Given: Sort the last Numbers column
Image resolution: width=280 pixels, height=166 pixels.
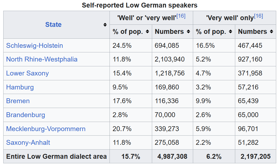Looking at the screenshot, I should click(271, 32).
